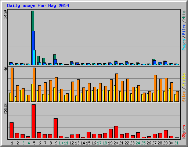Click the red KBytes bar for day 20
This screenshot has height=147, width=188.
[x=116, y=132]
